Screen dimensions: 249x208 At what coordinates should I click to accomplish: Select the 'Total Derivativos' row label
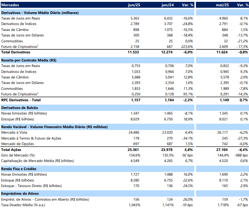coord(15,52)
